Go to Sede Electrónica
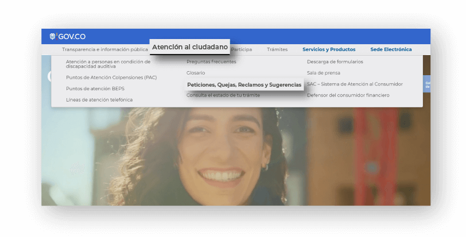Screen dimensions: 466x237 point(391,49)
